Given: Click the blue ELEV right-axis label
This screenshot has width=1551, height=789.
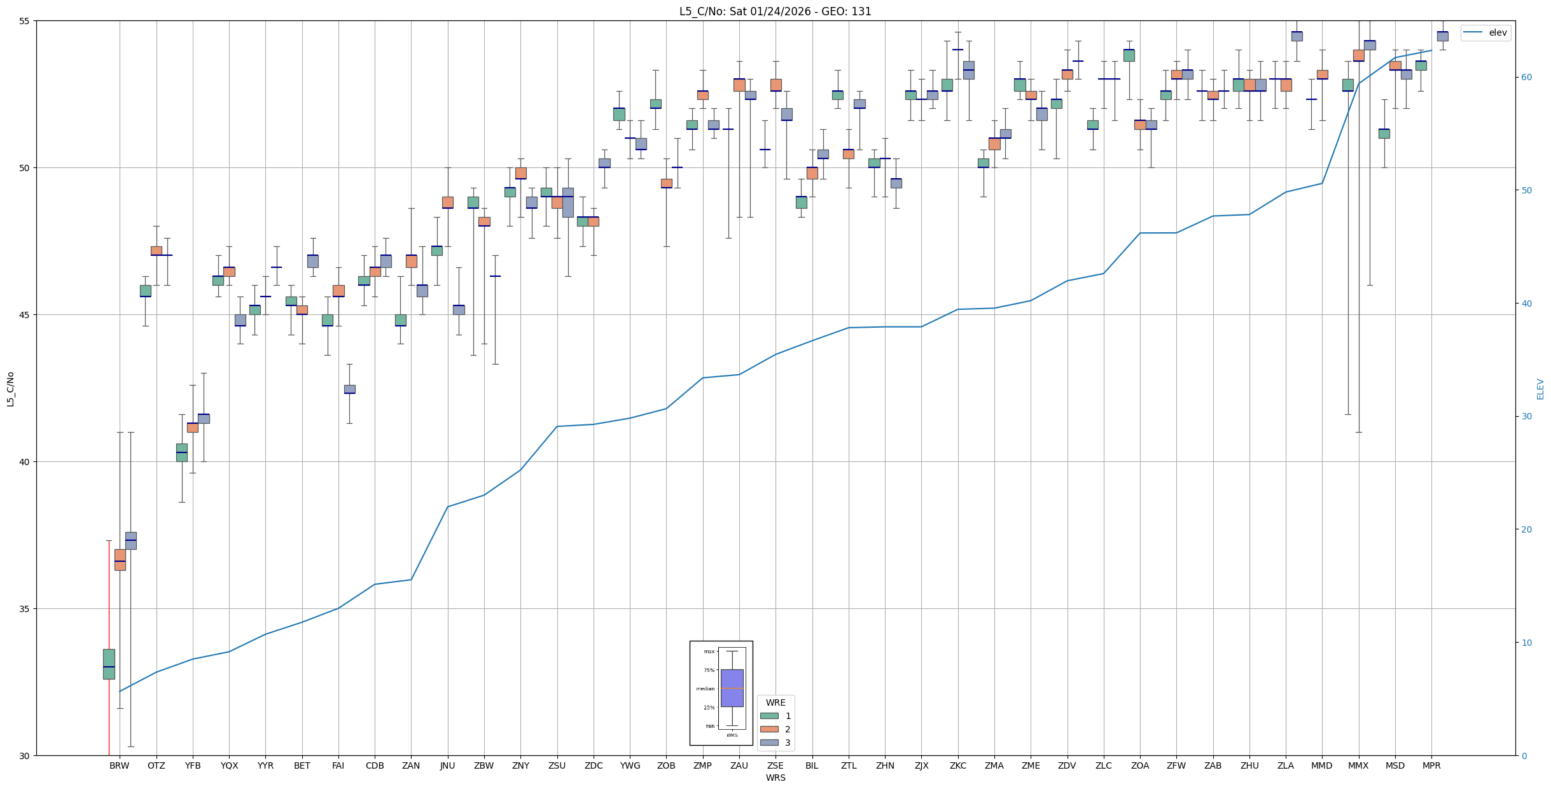Looking at the screenshot, I should (x=1540, y=389).
